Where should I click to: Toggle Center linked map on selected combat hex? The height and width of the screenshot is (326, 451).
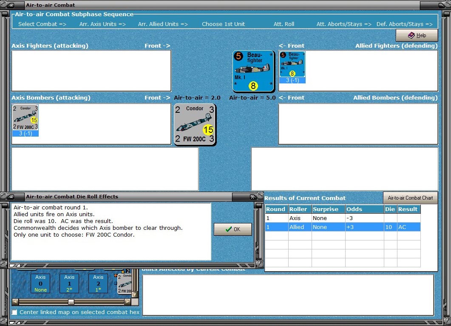(x=15, y=312)
